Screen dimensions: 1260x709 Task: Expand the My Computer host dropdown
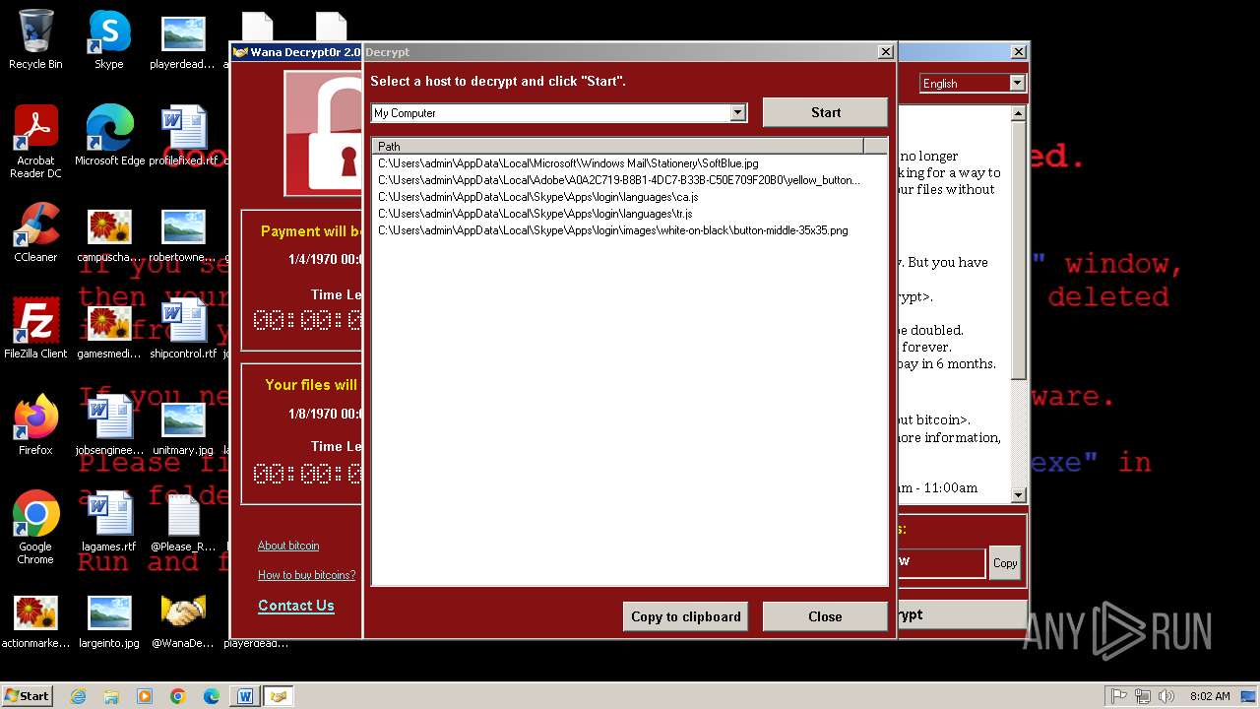pyautogui.click(x=738, y=113)
